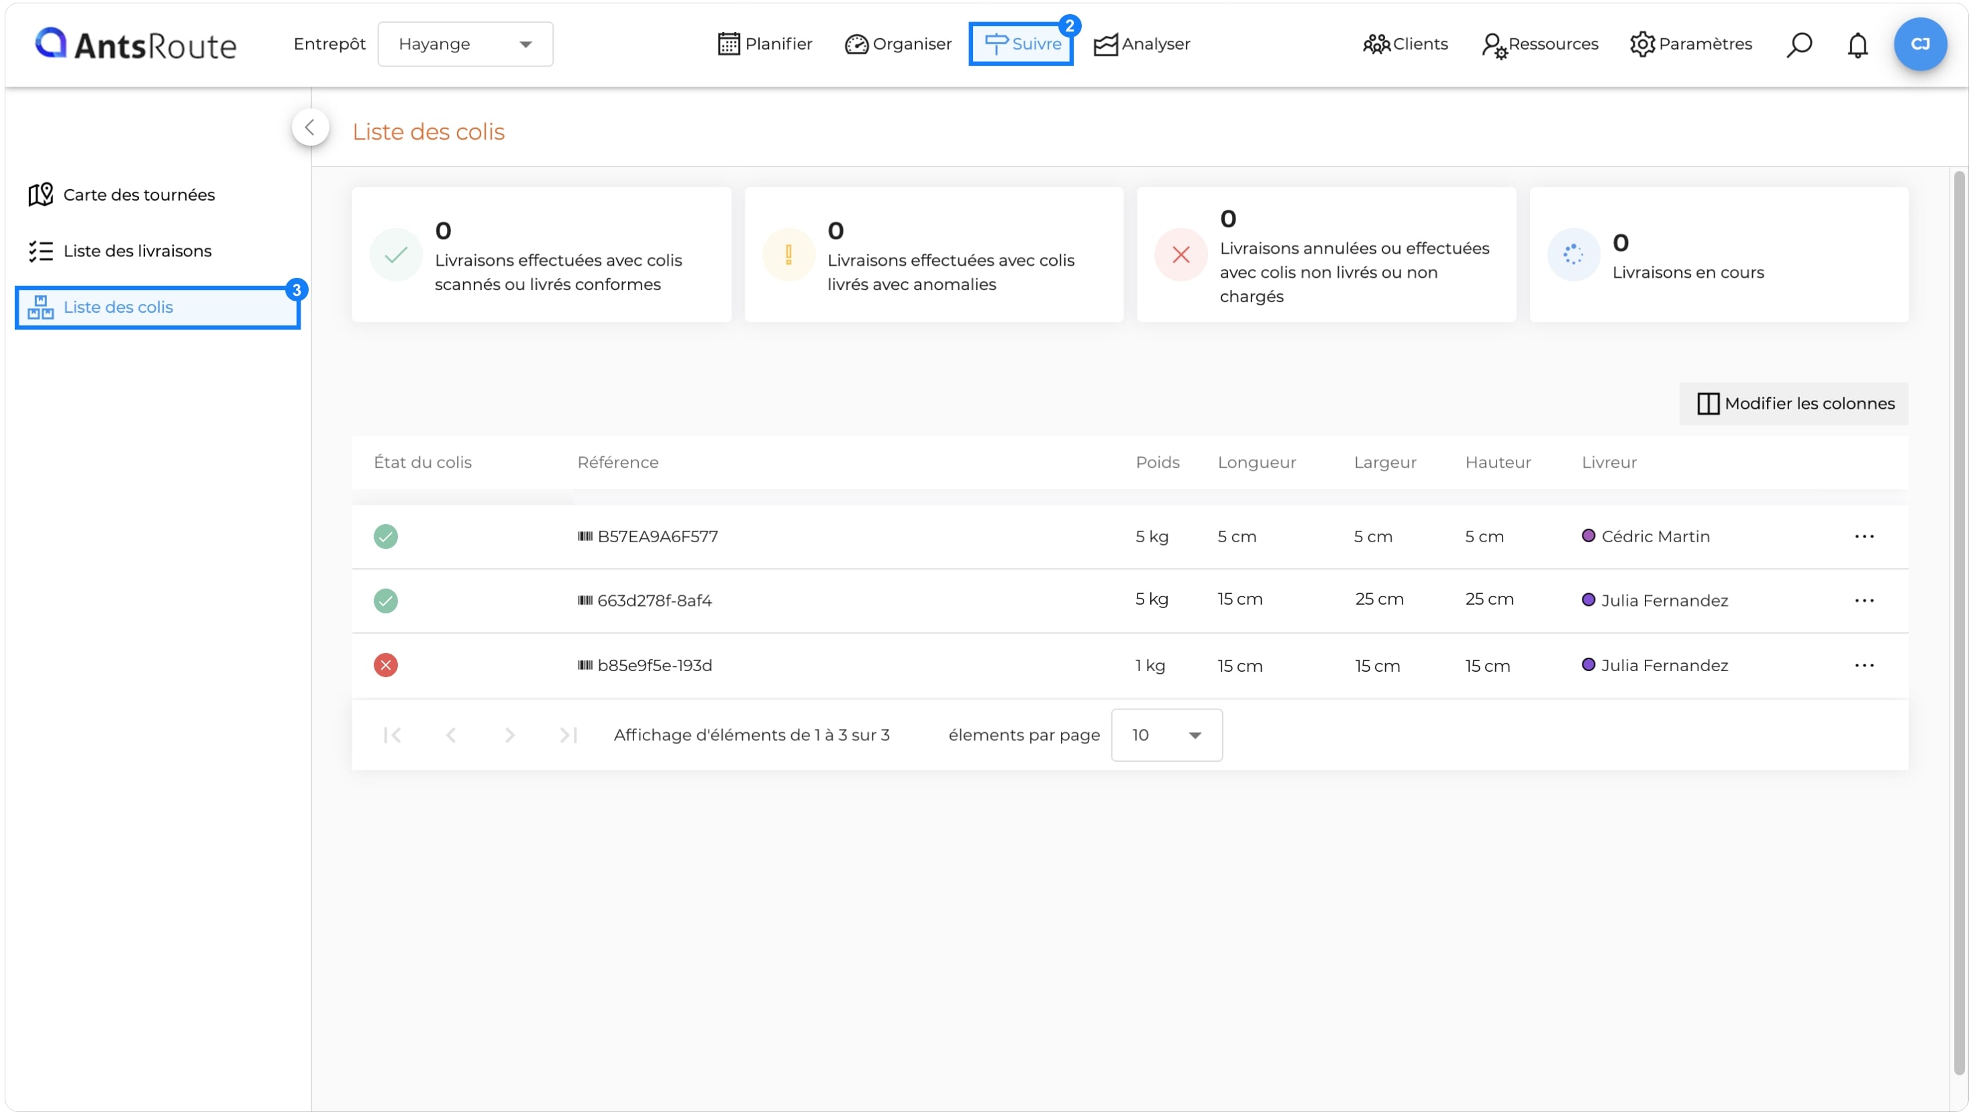
Task: Click the Livreur column header
Action: click(1609, 463)
